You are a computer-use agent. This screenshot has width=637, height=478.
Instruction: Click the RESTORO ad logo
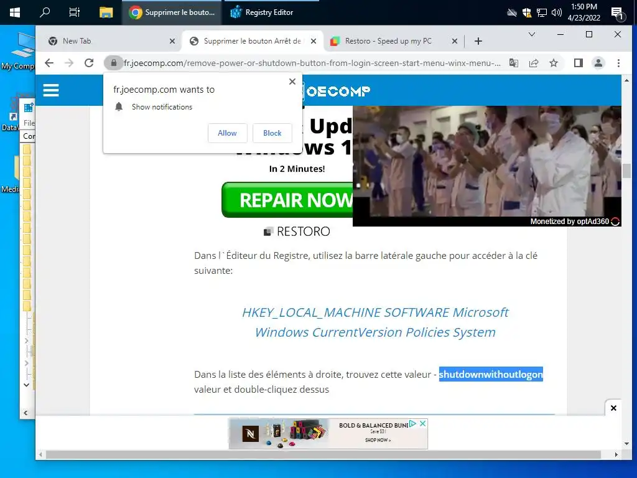pos(297,232)
